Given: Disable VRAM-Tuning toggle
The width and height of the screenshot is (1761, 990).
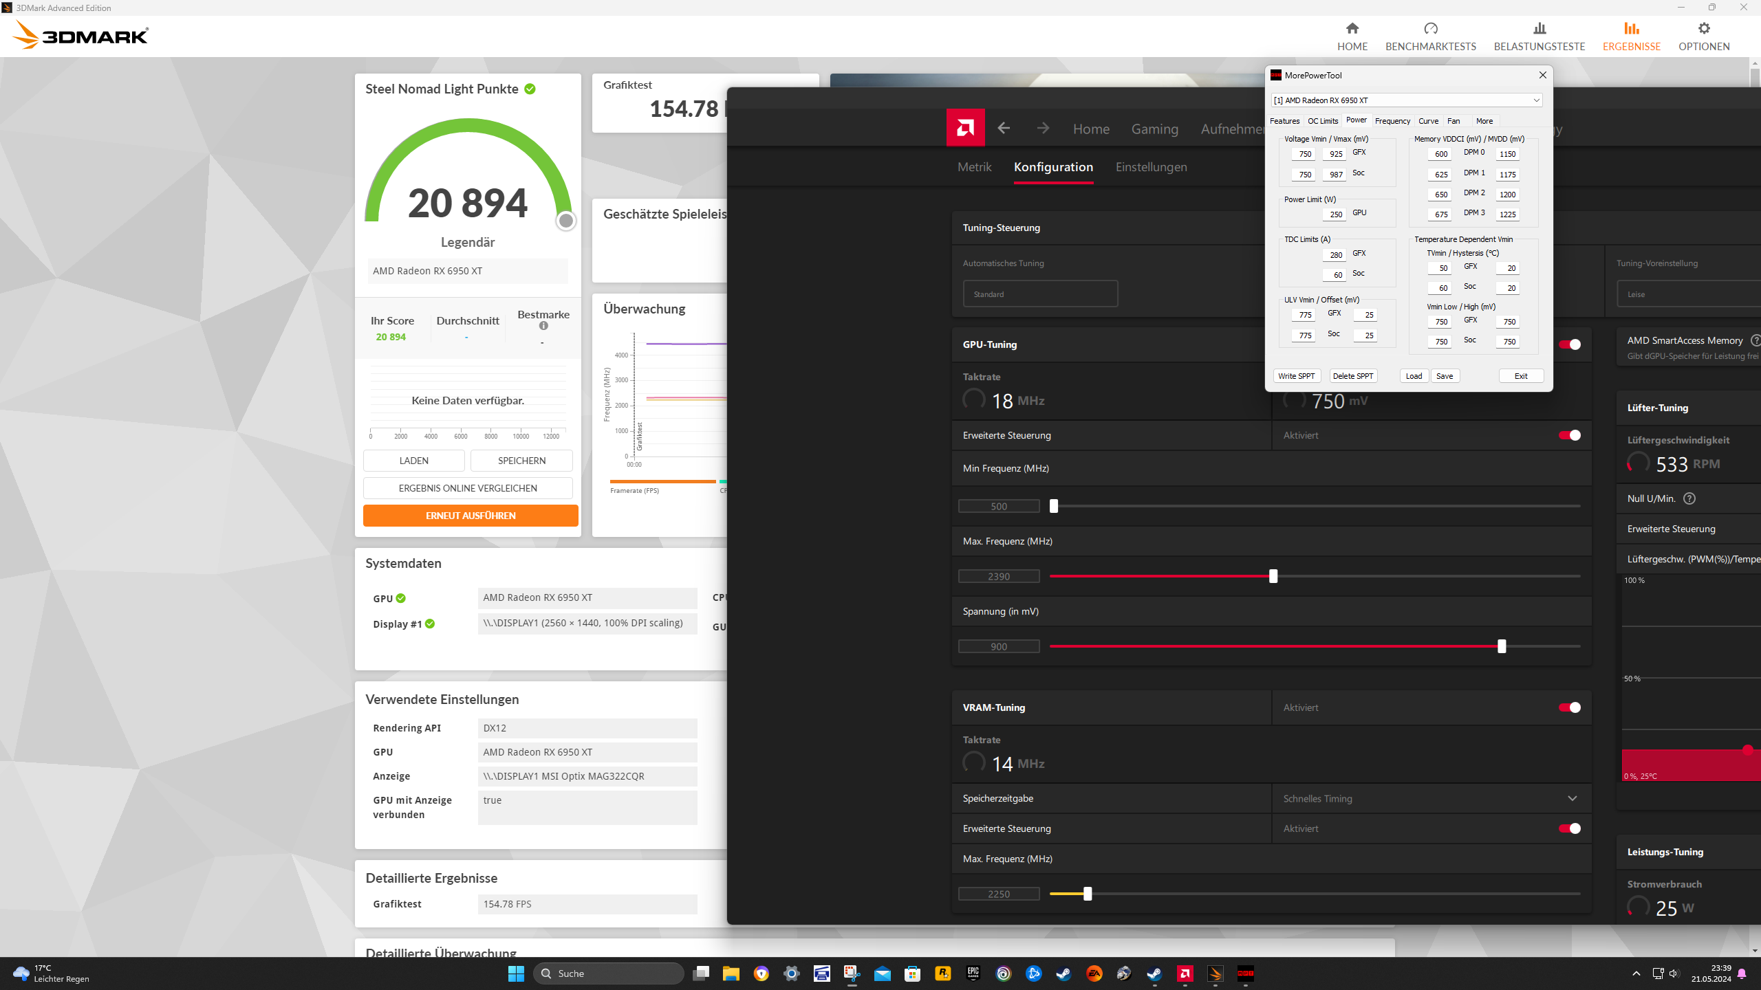Looking at the screenshot, I should click(1569, 707).
